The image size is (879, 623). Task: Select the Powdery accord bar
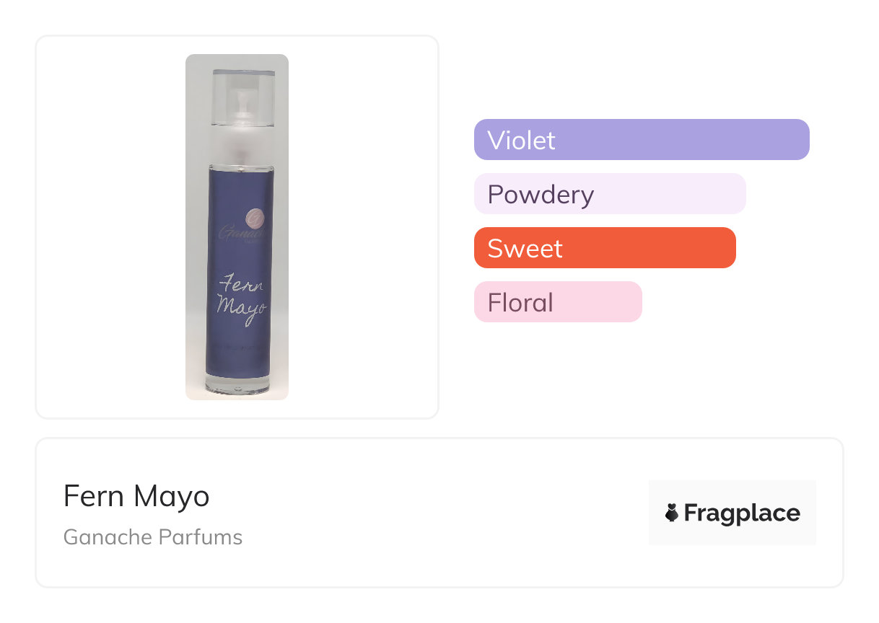[609, 194]
